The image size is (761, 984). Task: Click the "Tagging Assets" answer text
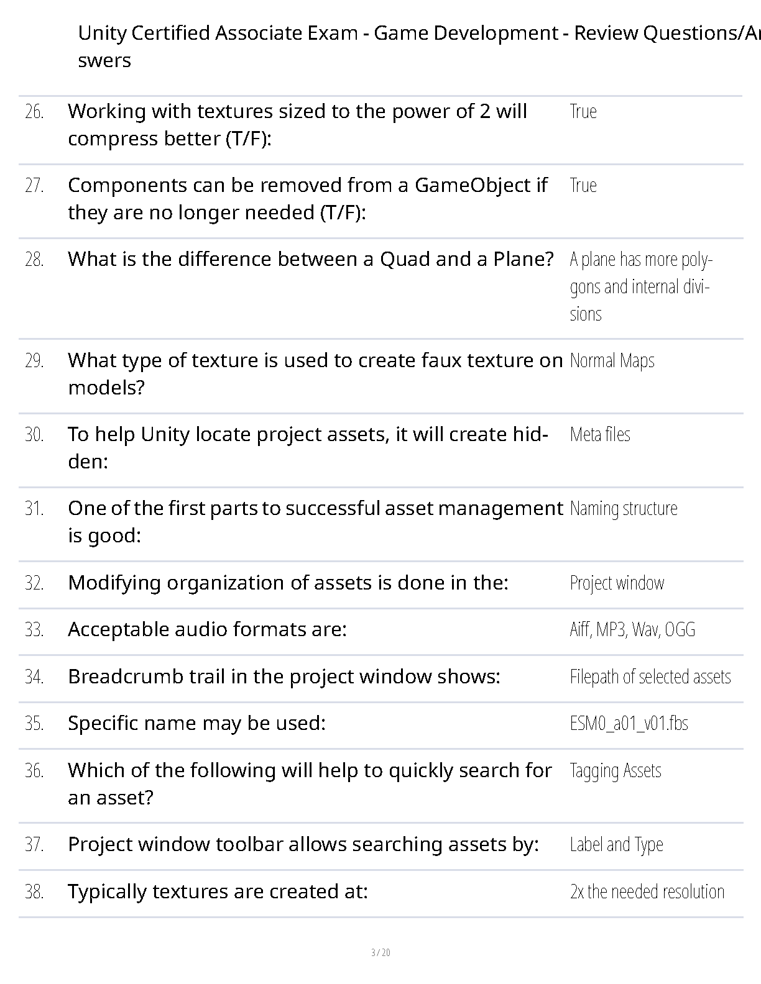[x=616, y=770]
